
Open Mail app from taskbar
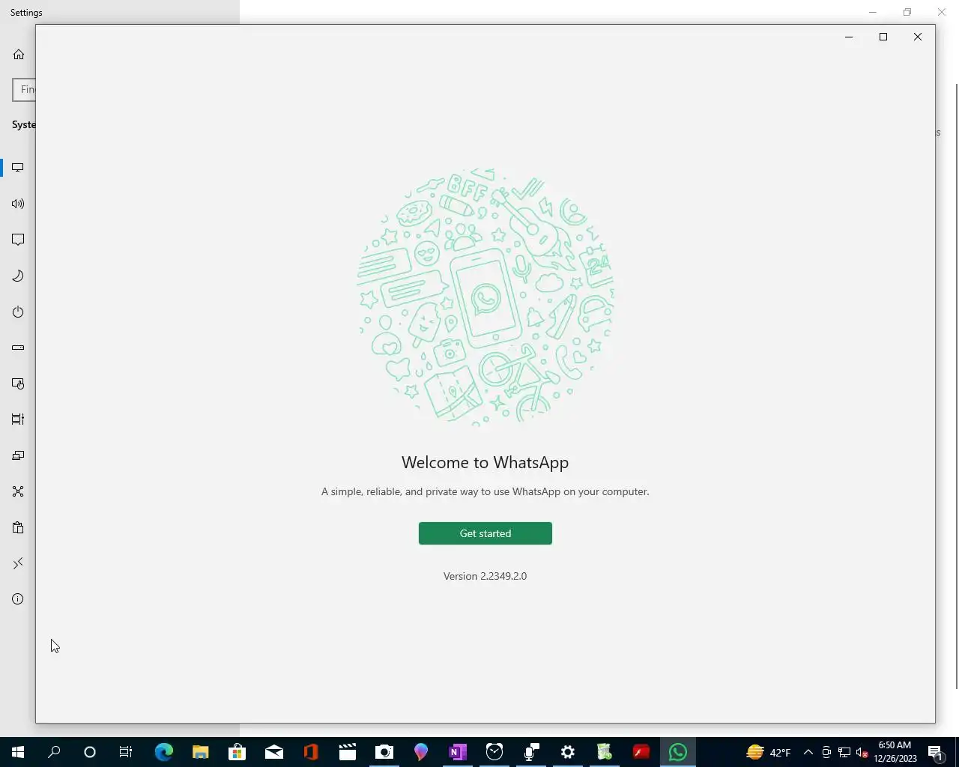(273, 752)
